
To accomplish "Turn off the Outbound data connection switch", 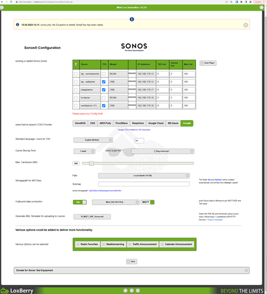I will point(80,202).
